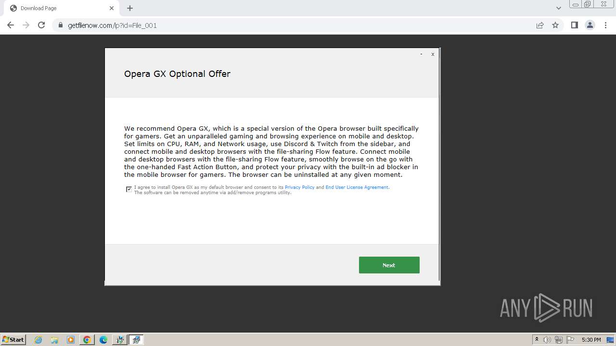Open the End User License Agreement link
Image resolution: width=616 pixels, height=346 pixels.
(357, 187)
